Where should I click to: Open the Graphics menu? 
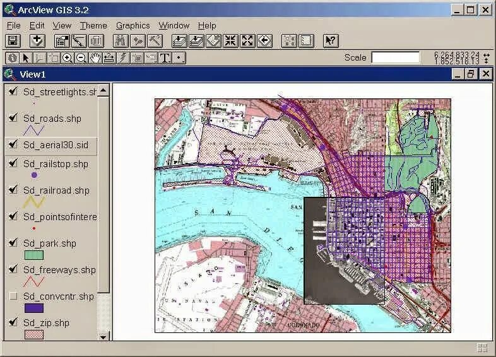pyautogui.click(x=133, y=25)
